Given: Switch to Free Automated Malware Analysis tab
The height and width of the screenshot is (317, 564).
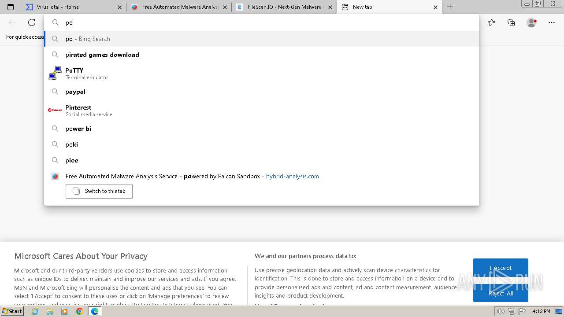Looking at the screenshot, I should click(x=179, y=7).
